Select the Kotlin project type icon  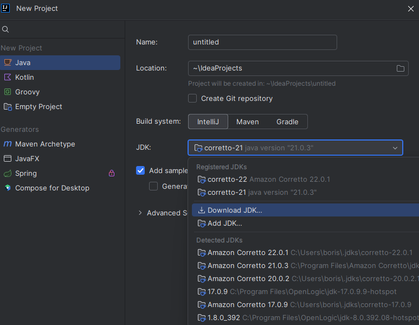point(8,78)
